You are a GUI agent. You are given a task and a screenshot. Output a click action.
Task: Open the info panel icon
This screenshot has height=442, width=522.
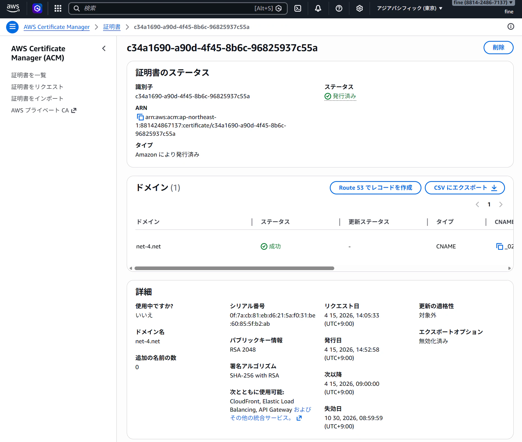(x=511, y=26)
